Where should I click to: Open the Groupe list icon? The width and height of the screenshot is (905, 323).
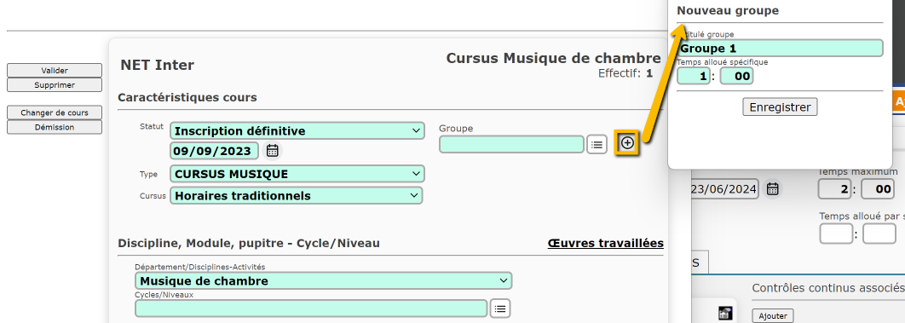click(x=597, y=145)
